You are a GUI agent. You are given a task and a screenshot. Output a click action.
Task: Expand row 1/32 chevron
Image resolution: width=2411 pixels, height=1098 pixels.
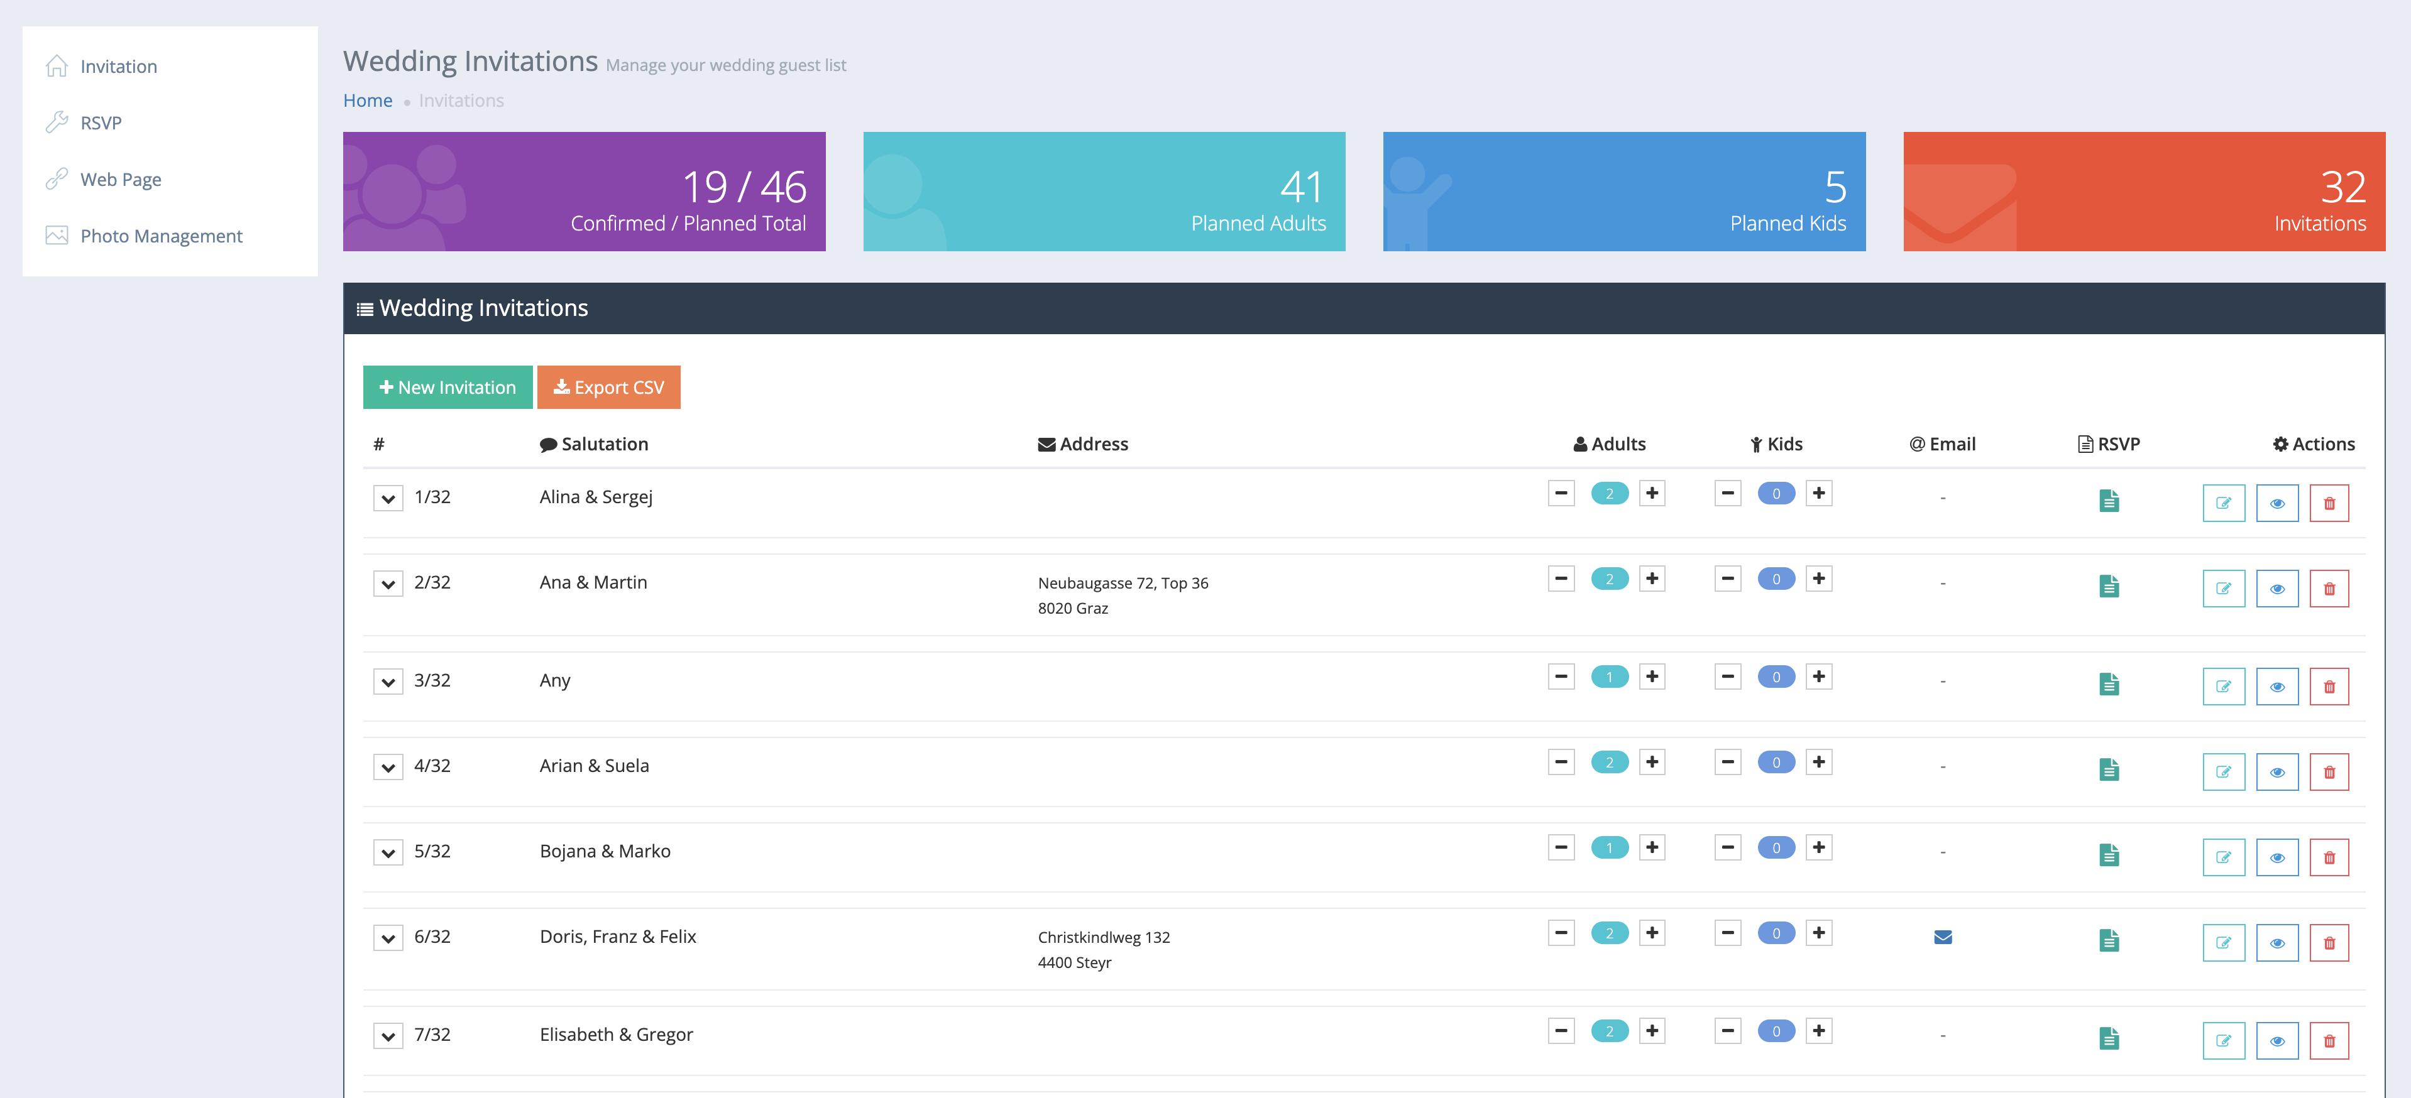coord(387,499)
